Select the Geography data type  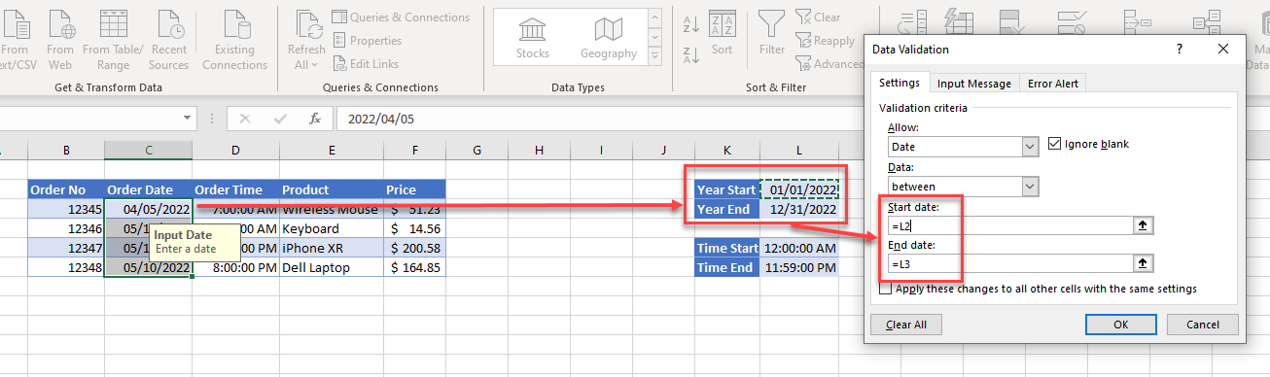609,39
